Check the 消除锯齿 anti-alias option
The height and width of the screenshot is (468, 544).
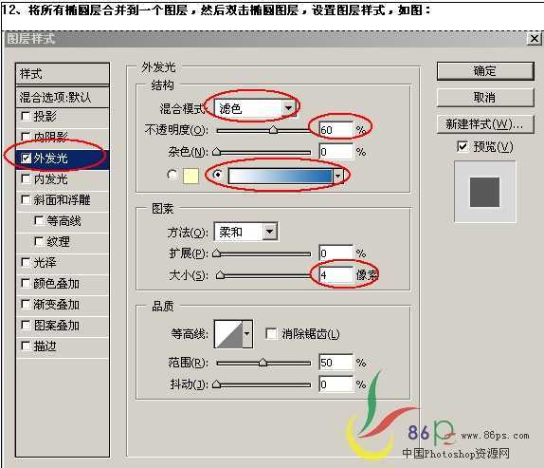click(271, 333)
